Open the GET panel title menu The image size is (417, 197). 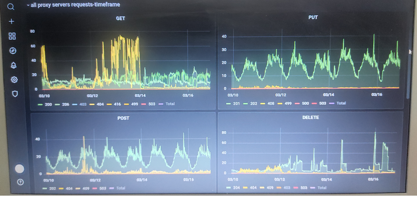click(x=120, y=18)
